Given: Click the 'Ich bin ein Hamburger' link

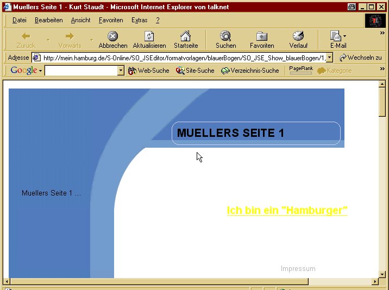Looking at the screenshot, I should pos(287,211).
